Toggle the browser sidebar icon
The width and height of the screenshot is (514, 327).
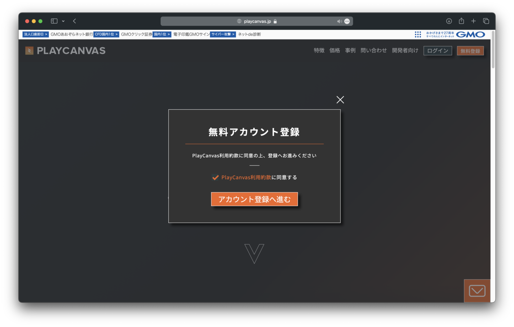54,21
